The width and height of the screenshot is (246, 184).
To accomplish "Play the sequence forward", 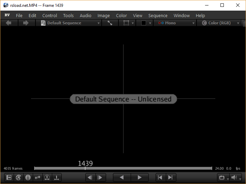I will [140, 178].
